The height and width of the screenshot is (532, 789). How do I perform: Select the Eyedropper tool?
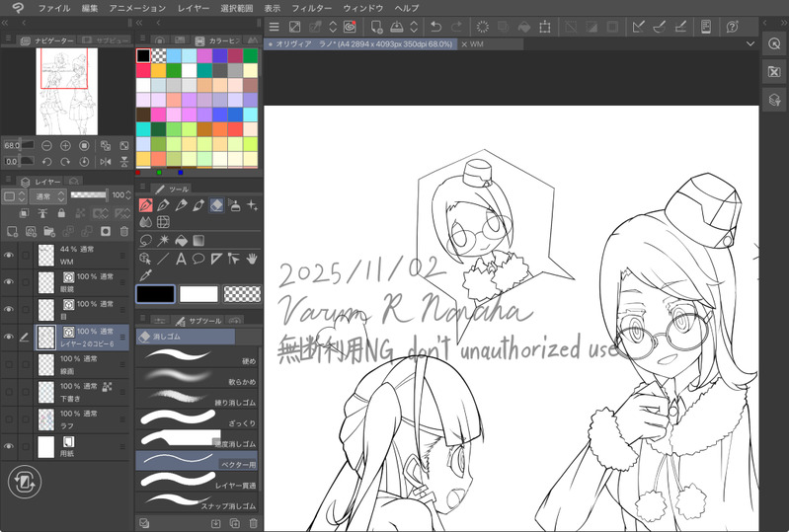coord(146,275)
